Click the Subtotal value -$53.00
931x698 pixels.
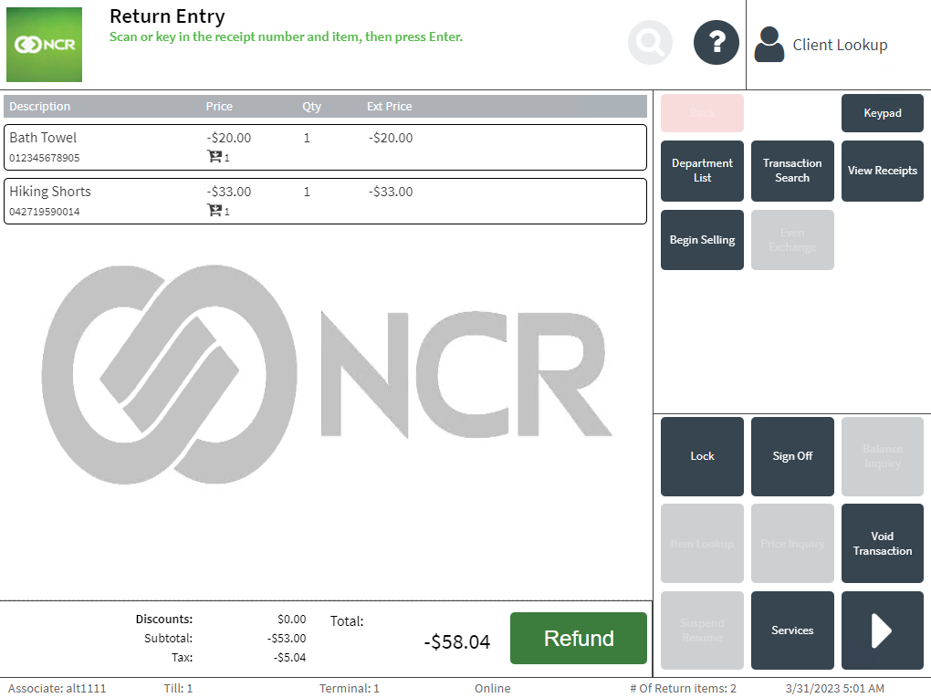click(x=287, y=639)
